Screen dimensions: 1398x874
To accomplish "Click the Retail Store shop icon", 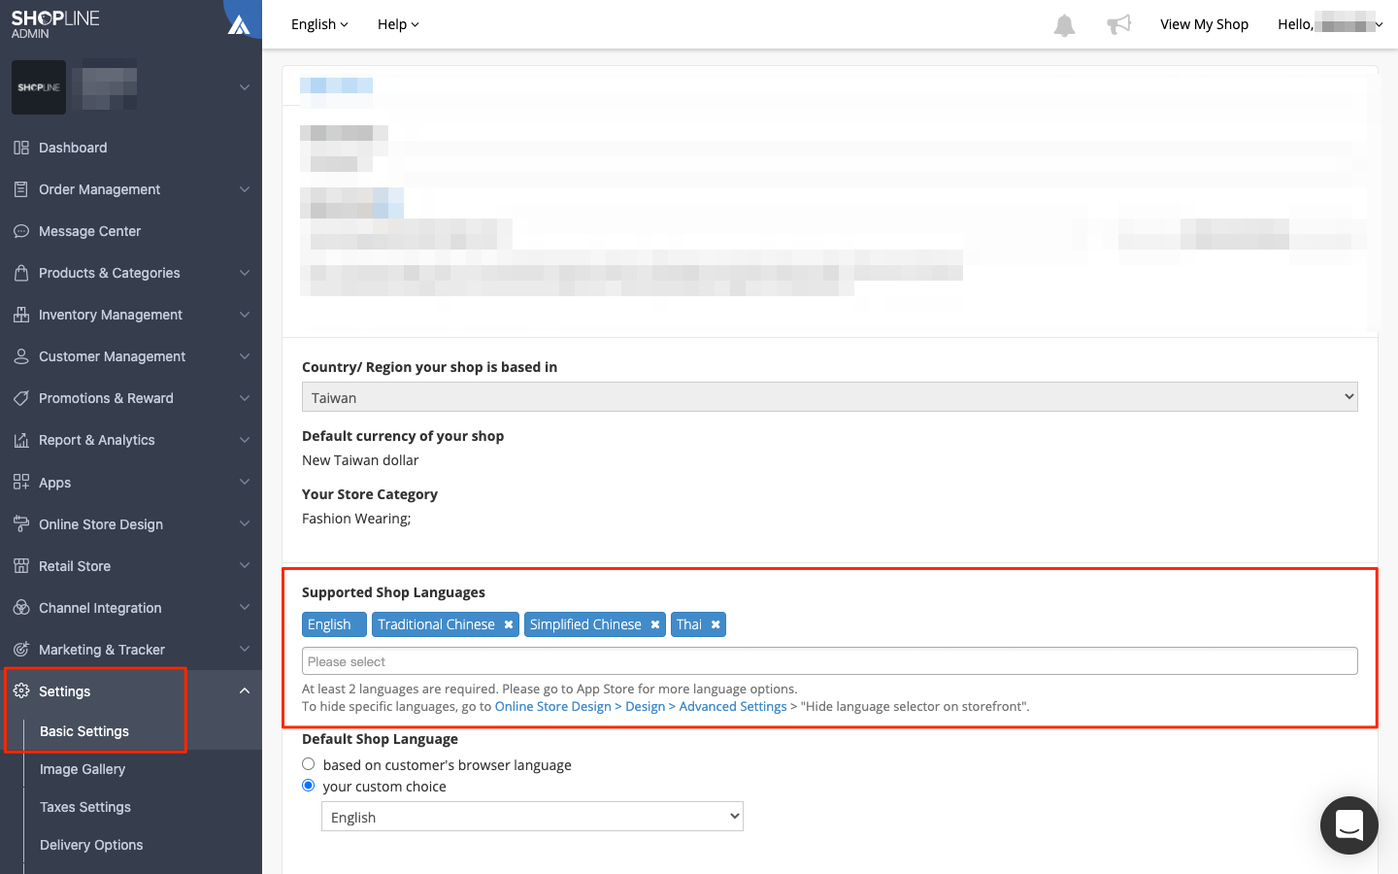I will click(x=21, y=565).
